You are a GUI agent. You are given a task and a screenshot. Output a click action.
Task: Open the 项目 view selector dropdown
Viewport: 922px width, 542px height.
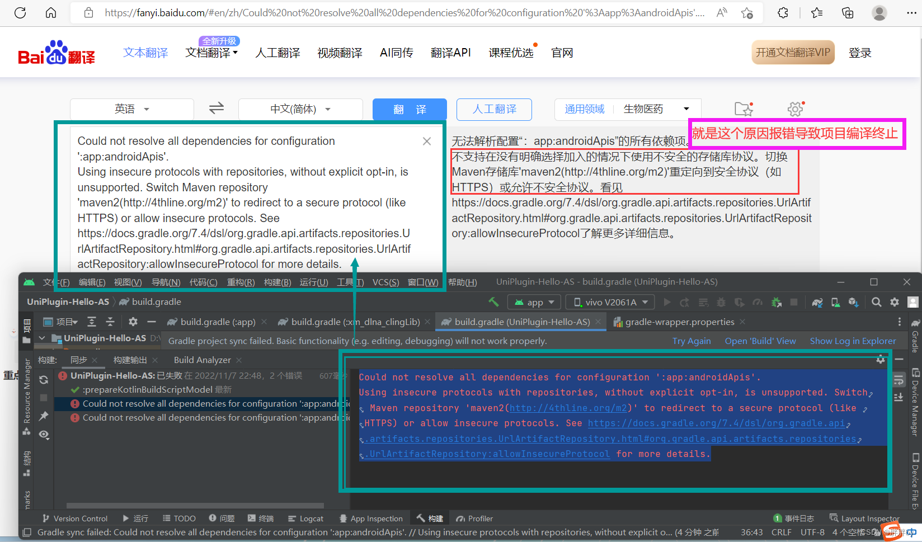tap(61, 322)
